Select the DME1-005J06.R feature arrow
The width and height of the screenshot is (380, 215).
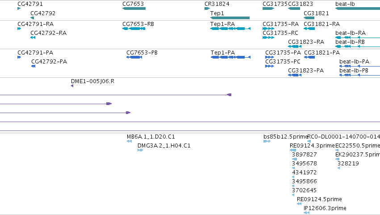[x=72, y=86]
